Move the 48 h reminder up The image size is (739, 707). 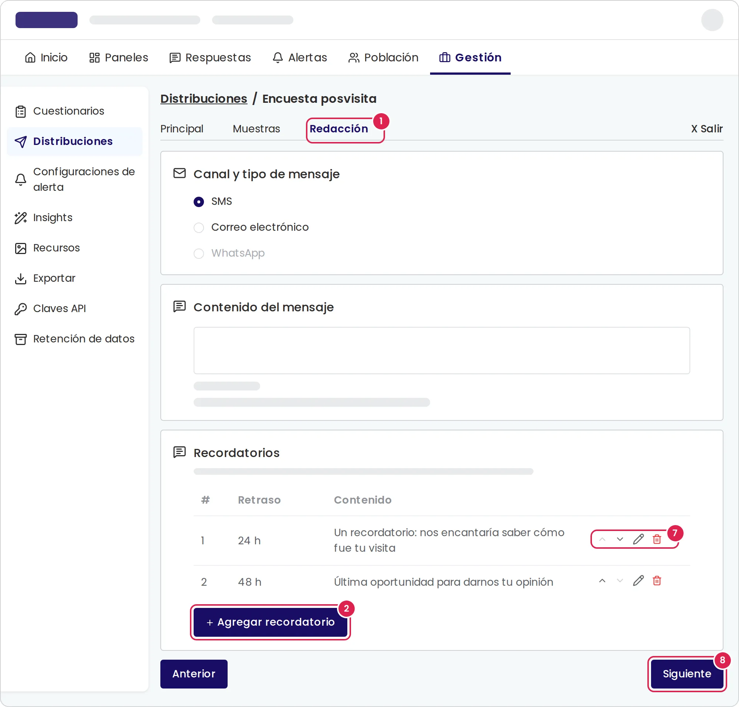click(602, 581)
